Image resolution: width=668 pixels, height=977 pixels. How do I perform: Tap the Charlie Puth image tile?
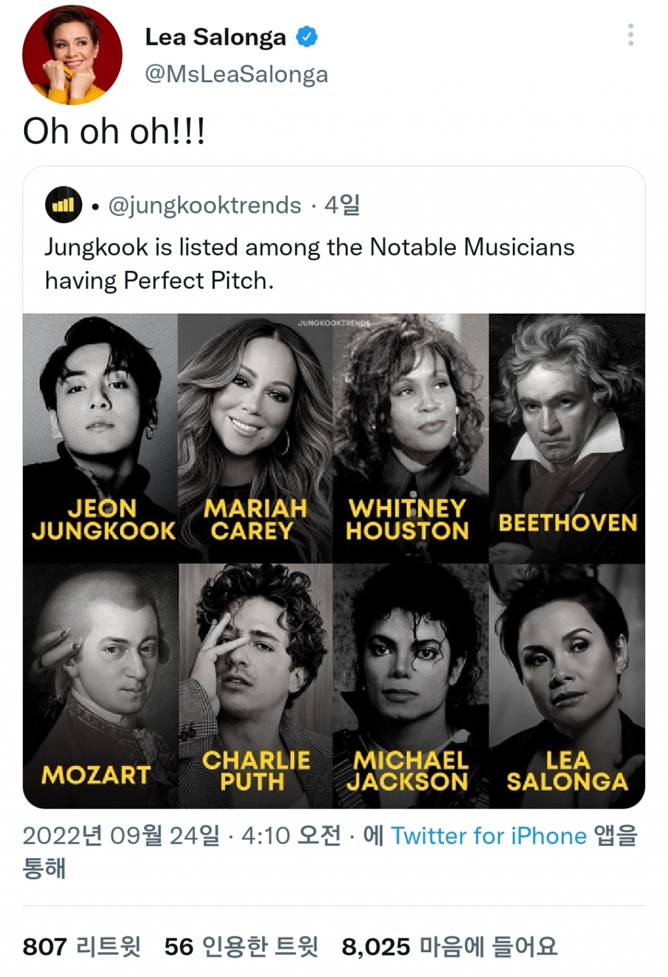pos(255,685)
